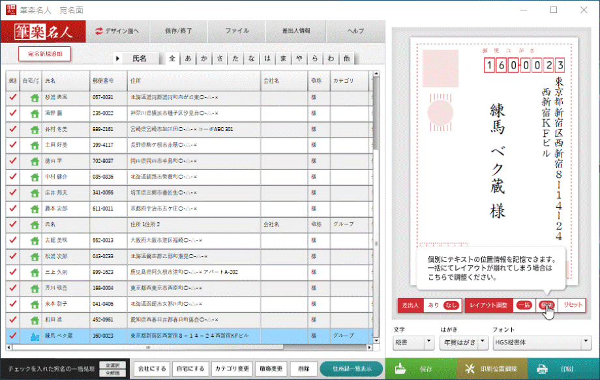Click the printer icon for 印刷
This screenshot has width=600, height=380.
[x=542, y=369]
